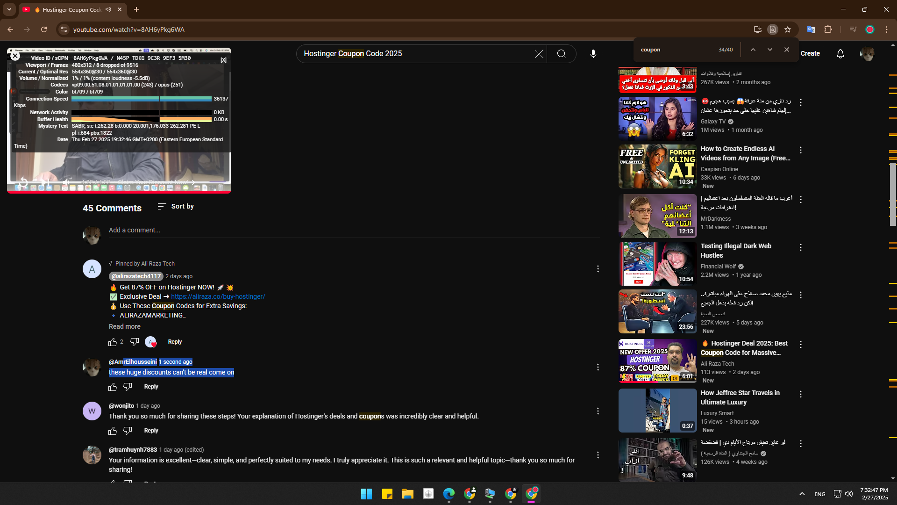897x505 pixels.
Task: Close the find-in-page bar
Action: point(787,50)
